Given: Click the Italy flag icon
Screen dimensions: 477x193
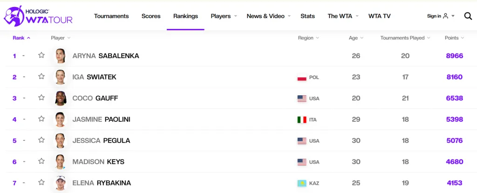Looking at the screenshot, I should pyautogui.click(x=302, y=120).
